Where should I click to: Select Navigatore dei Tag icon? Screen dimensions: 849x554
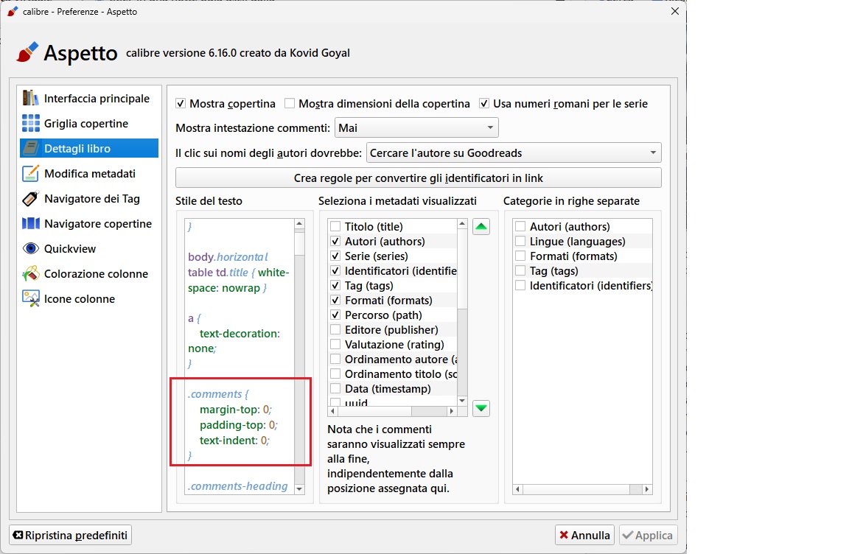point(30,199)
